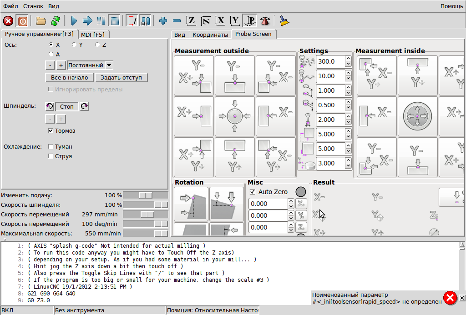Switch to the MDI [F5] tab
466x315 pixels.
[x=93, y=35]
